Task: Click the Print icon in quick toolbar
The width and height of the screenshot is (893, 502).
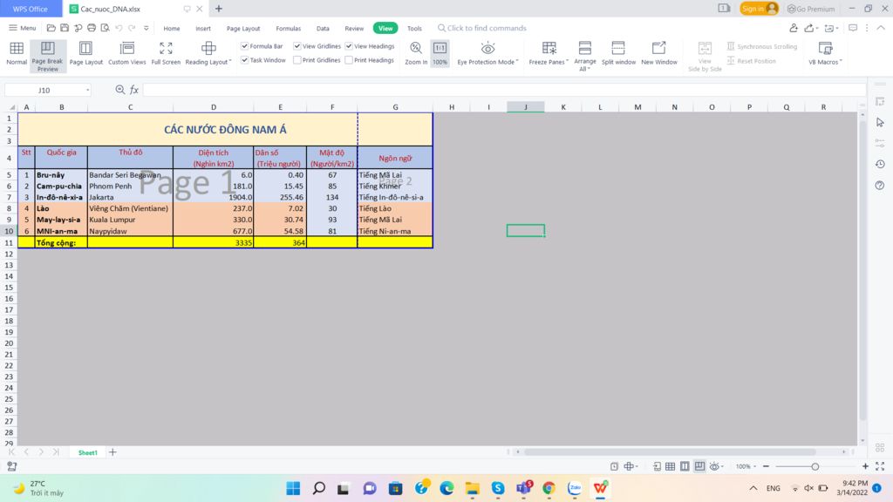Action: [x=92, y=28]
